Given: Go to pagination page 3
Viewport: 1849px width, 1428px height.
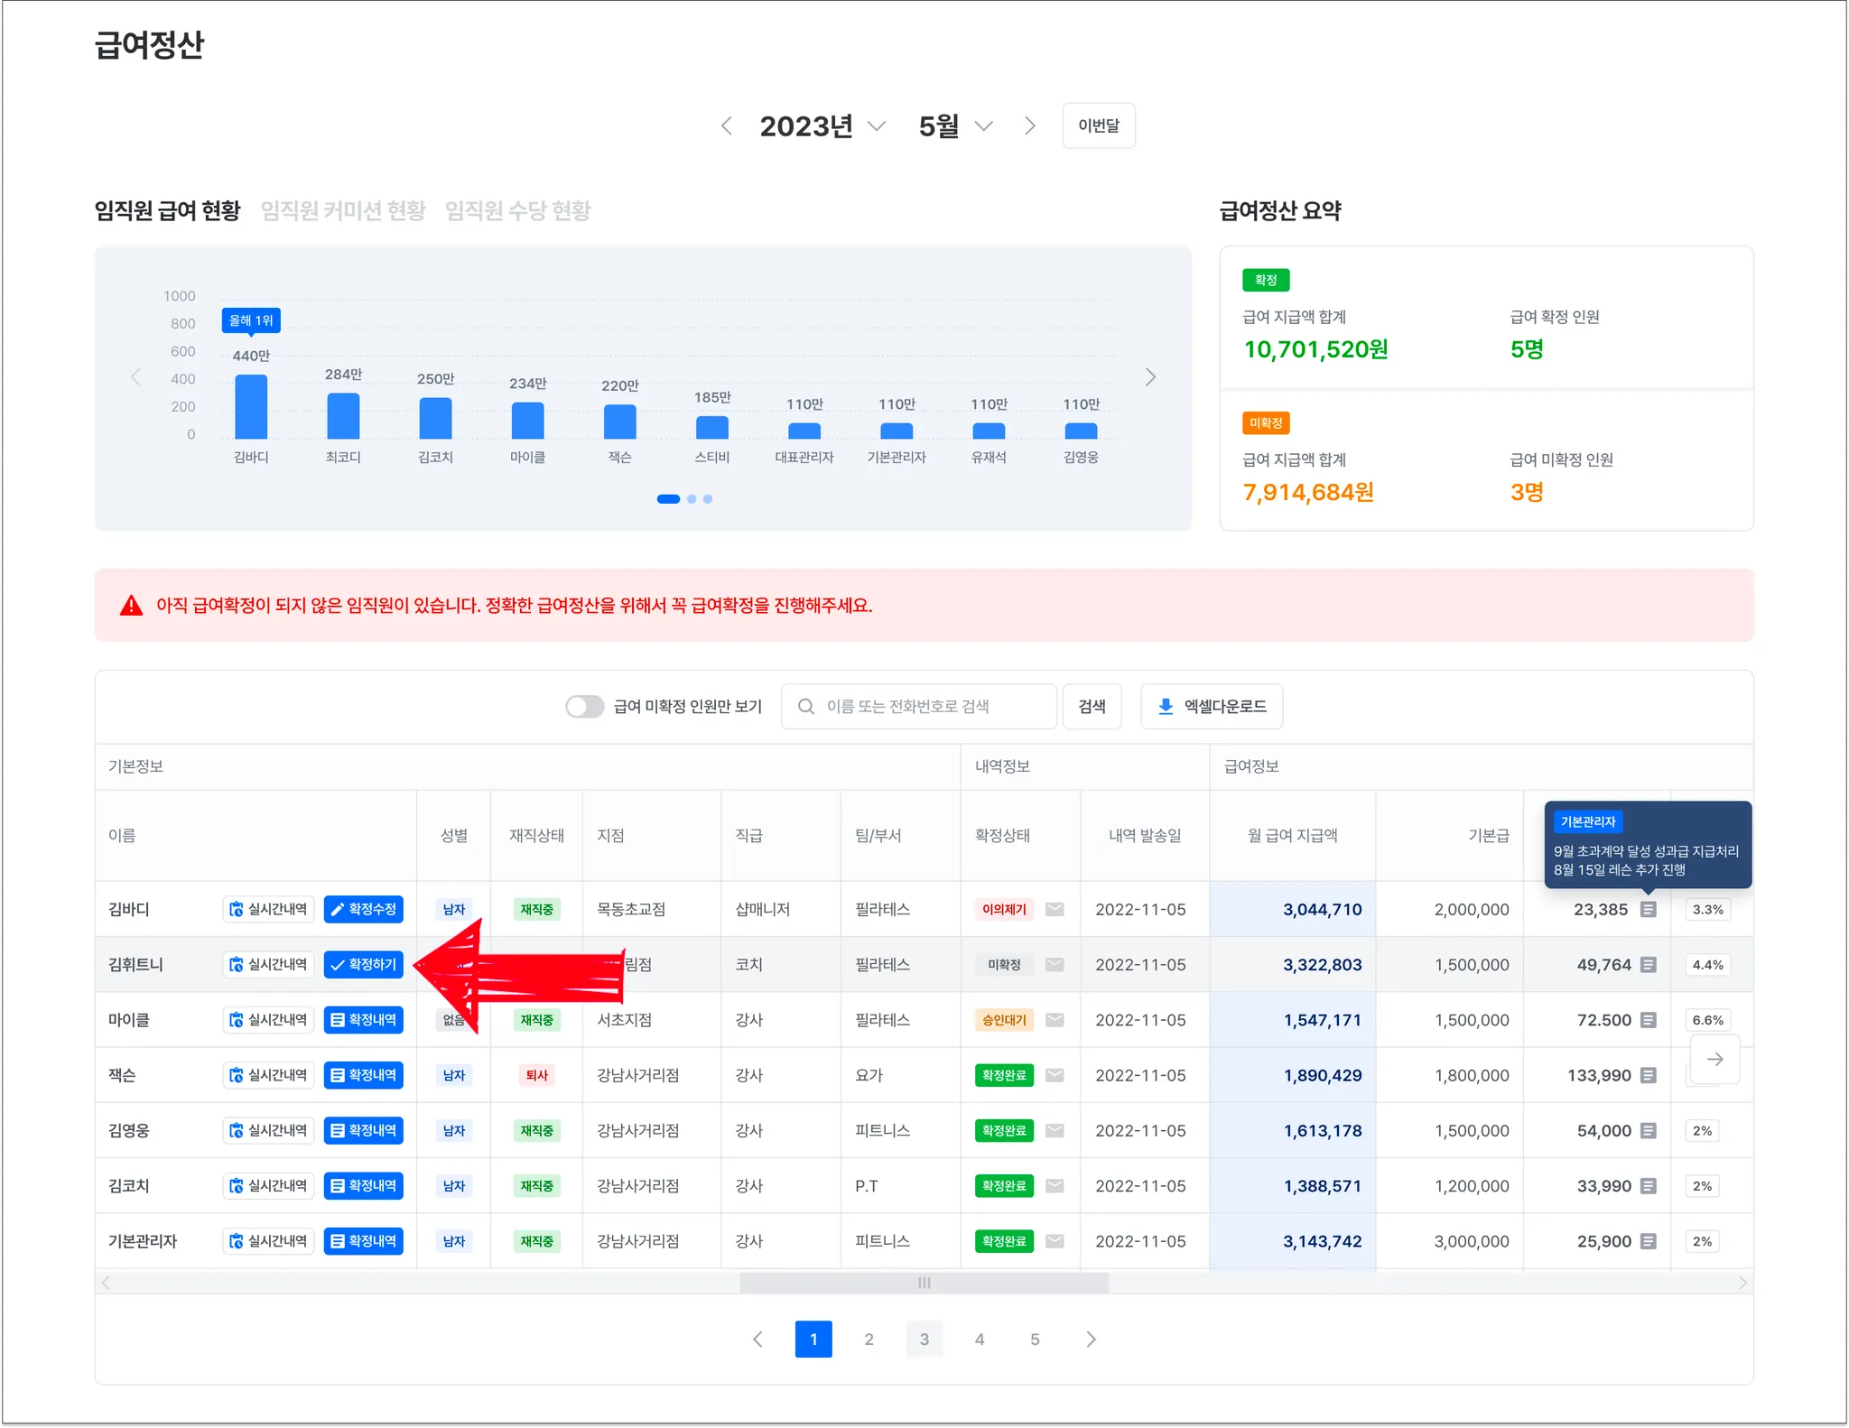Looking at the screenshot, I should point(924,1340).
